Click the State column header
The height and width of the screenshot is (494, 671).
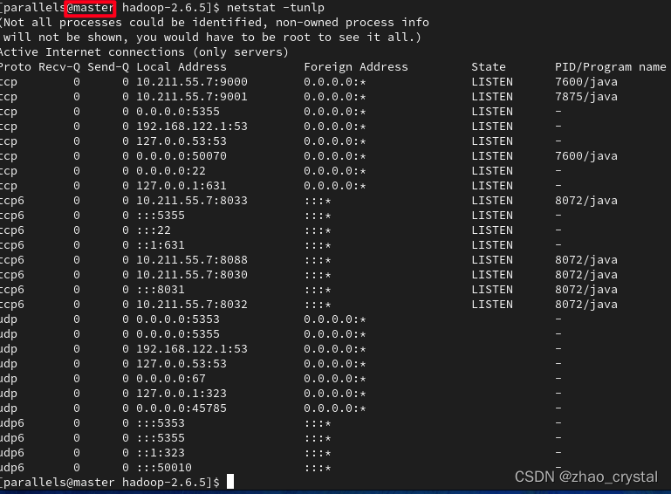tap(489, 67)
